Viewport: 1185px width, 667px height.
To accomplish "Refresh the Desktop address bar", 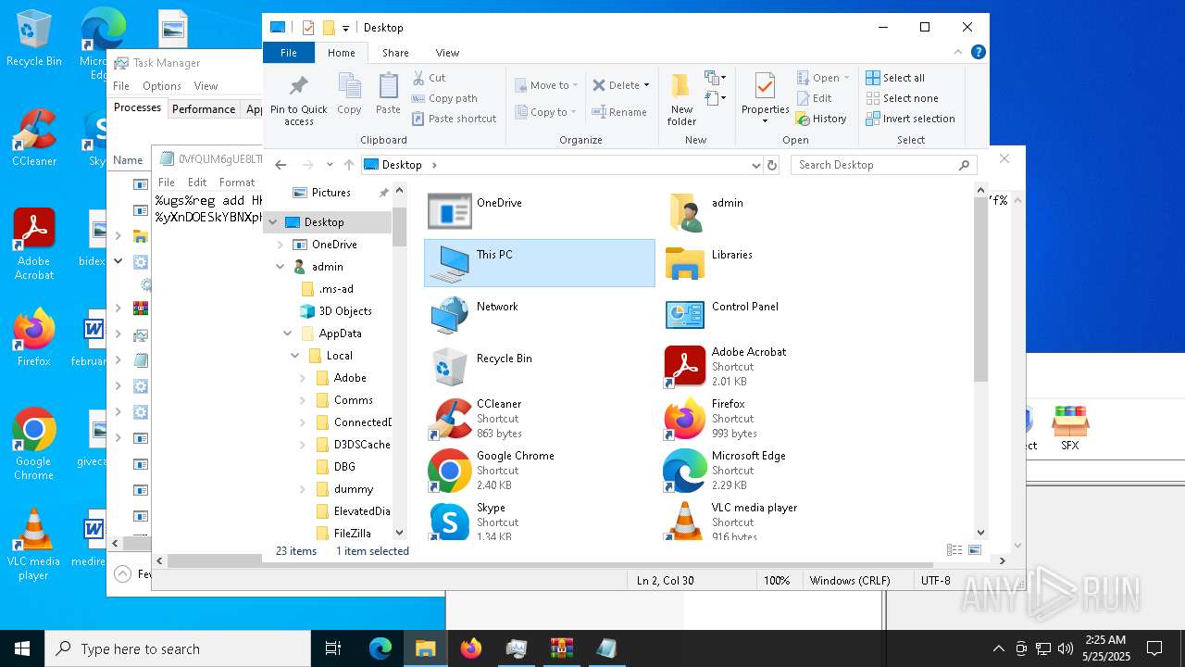I will pyautogui.click(x=772, y=165).
